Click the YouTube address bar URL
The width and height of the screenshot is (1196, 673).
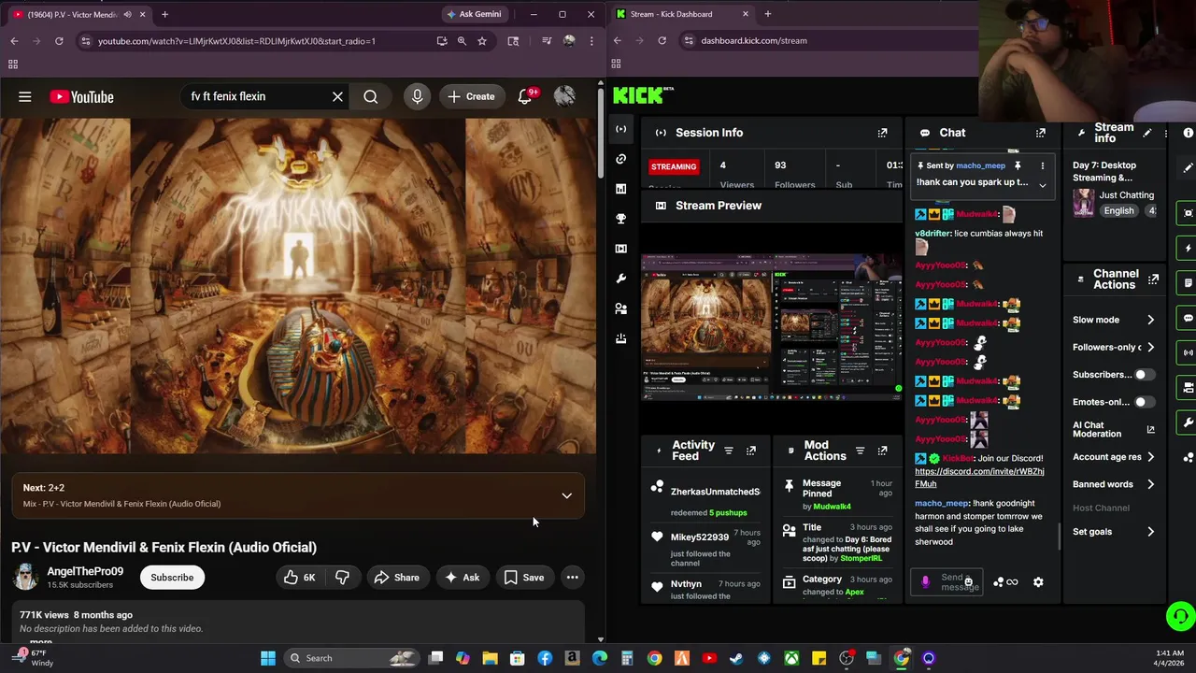[236, 41]
